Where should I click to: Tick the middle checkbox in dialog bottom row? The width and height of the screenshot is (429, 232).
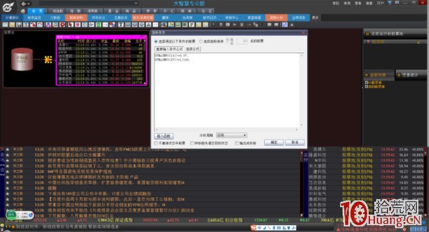coord(192,143)
